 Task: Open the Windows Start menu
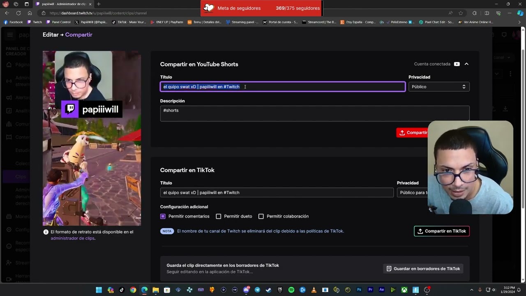pos(99,290)
